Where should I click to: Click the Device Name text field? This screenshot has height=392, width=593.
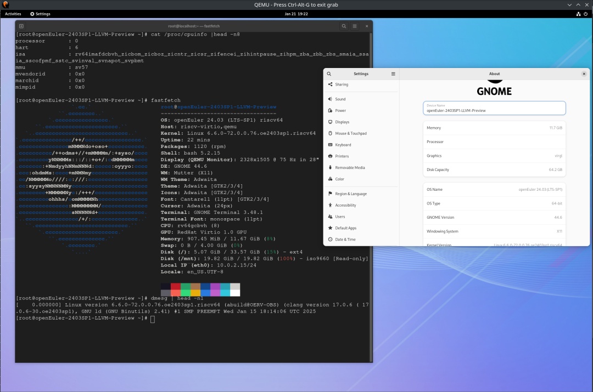point(494,108)
